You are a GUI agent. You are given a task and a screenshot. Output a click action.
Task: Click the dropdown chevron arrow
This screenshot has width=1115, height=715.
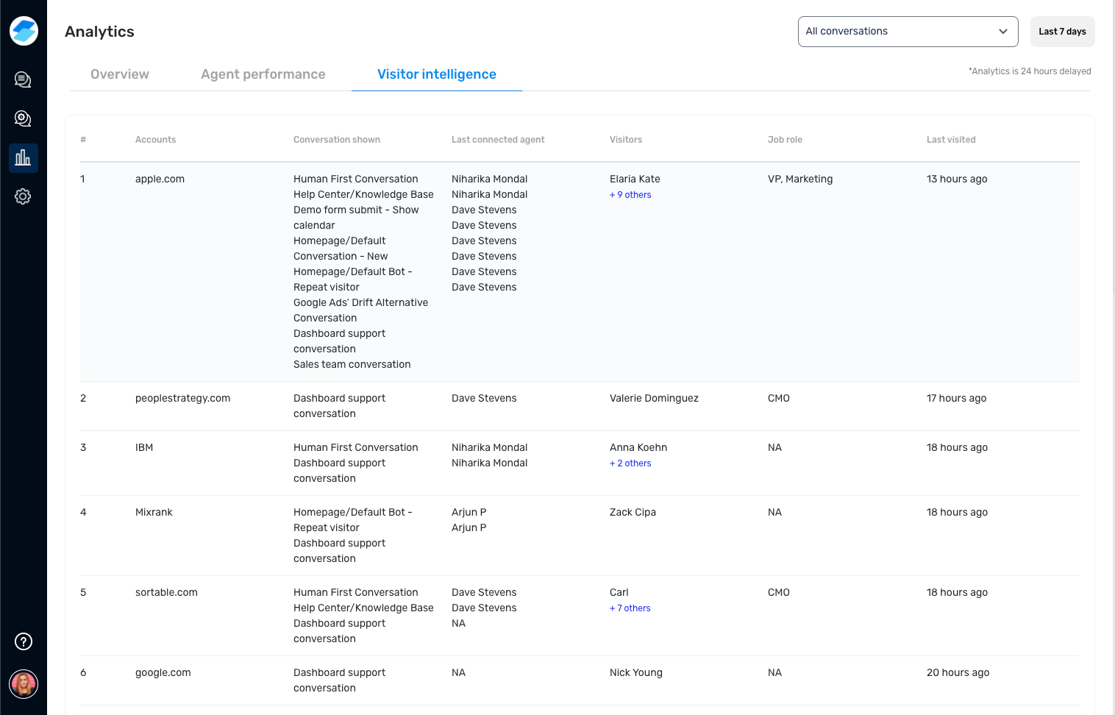(1002, 32)
